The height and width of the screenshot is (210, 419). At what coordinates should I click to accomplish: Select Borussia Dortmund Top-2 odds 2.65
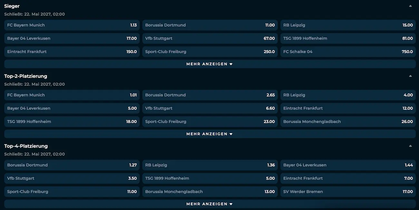coord(210,95)
